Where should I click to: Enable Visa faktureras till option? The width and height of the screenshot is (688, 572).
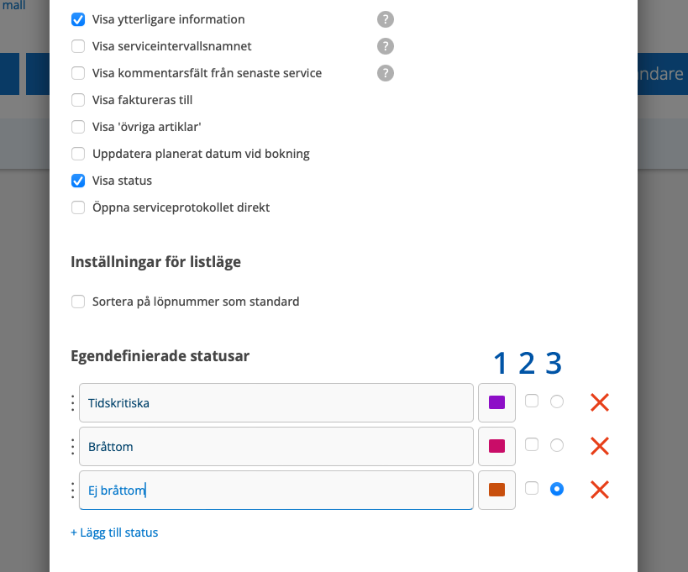(x=78, y=100)
